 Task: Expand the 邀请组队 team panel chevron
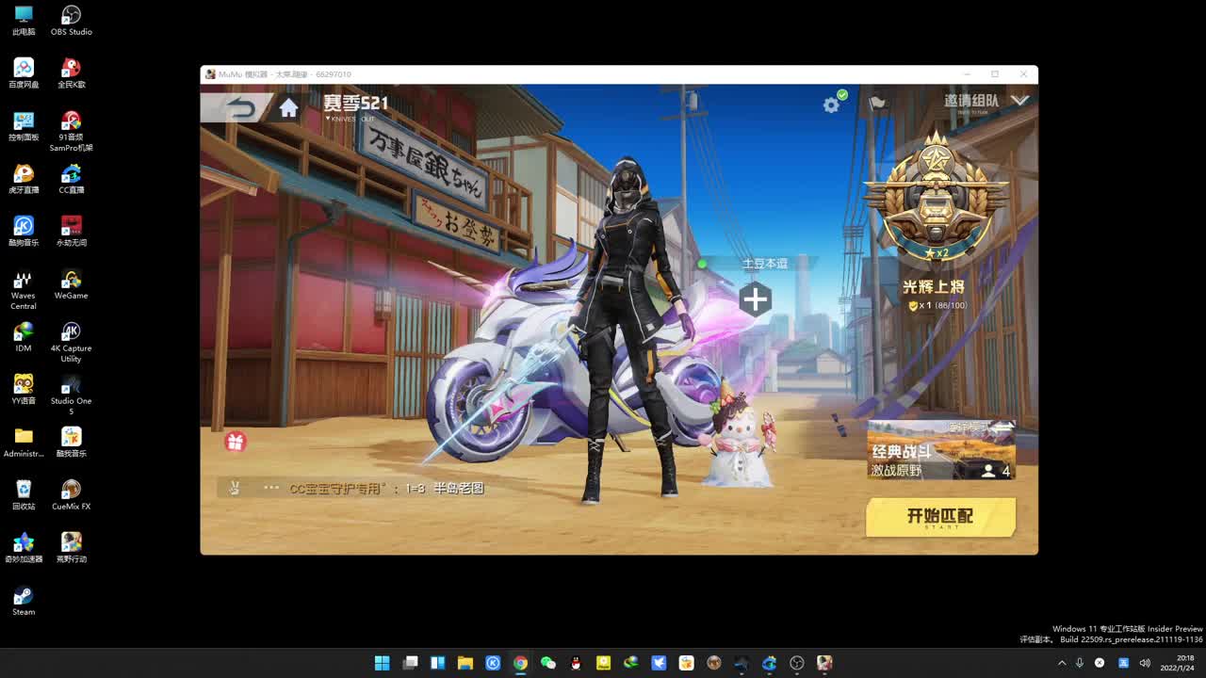(x=1019, y=100)
